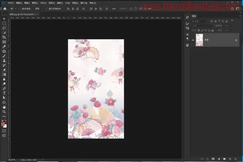Toggle the Auto-Select checkbox
243x162 pixels.
(x=20, y=9)
